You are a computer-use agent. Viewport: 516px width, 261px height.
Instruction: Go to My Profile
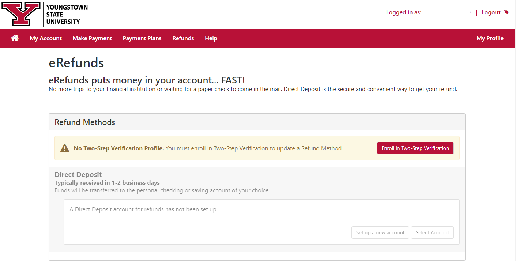tap(490, 38)
